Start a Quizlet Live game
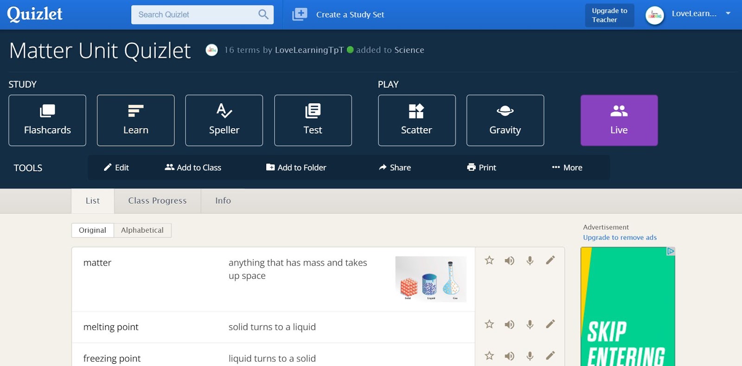The height and width of the screenshot is (366, 742). click(x=619, y=120)
